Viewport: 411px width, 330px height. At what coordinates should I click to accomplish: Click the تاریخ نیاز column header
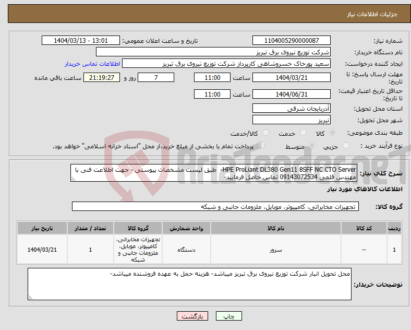click(42, 228)
